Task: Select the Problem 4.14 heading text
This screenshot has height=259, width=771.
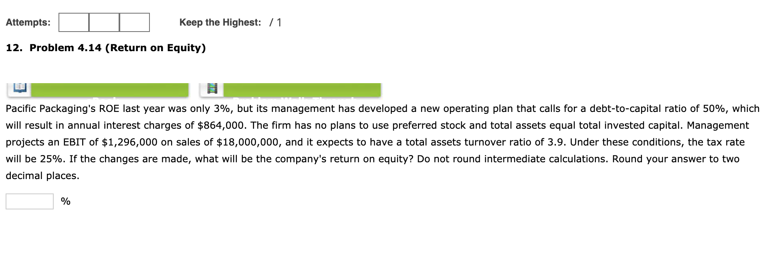Action: point(106,48)
